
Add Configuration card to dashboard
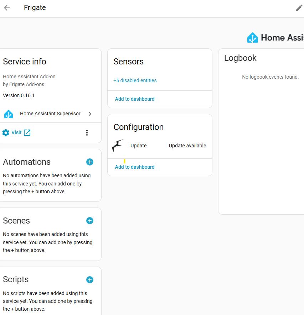(135, 167)
